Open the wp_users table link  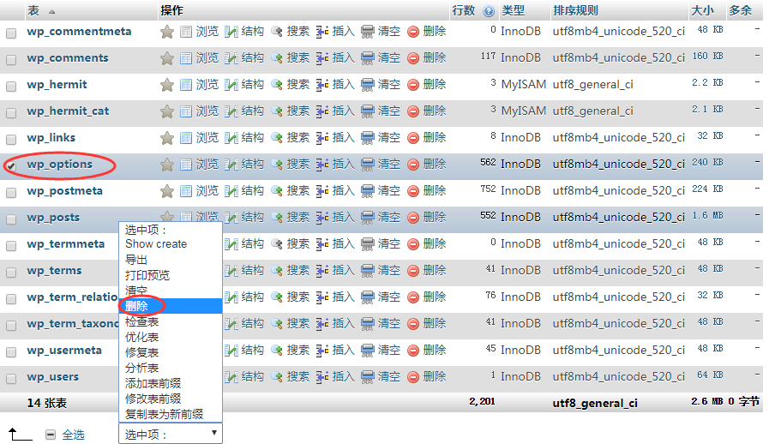pyautogui.click(x=53, y=377)
